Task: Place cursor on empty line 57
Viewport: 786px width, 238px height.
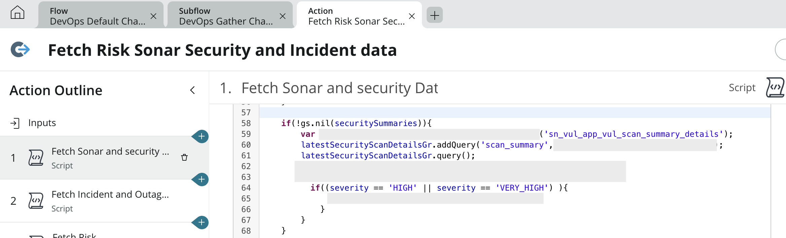Action: 515,113
